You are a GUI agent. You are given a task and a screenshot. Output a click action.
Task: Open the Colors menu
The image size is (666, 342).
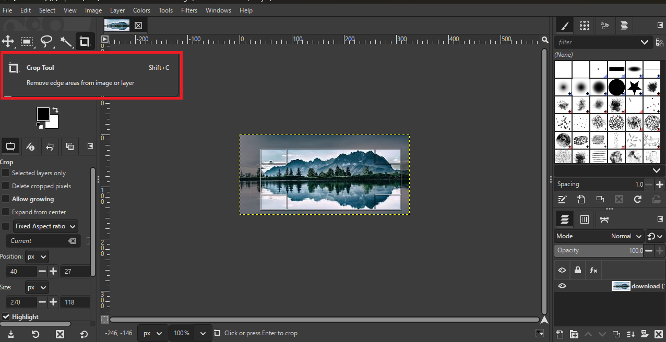[141, 10]
